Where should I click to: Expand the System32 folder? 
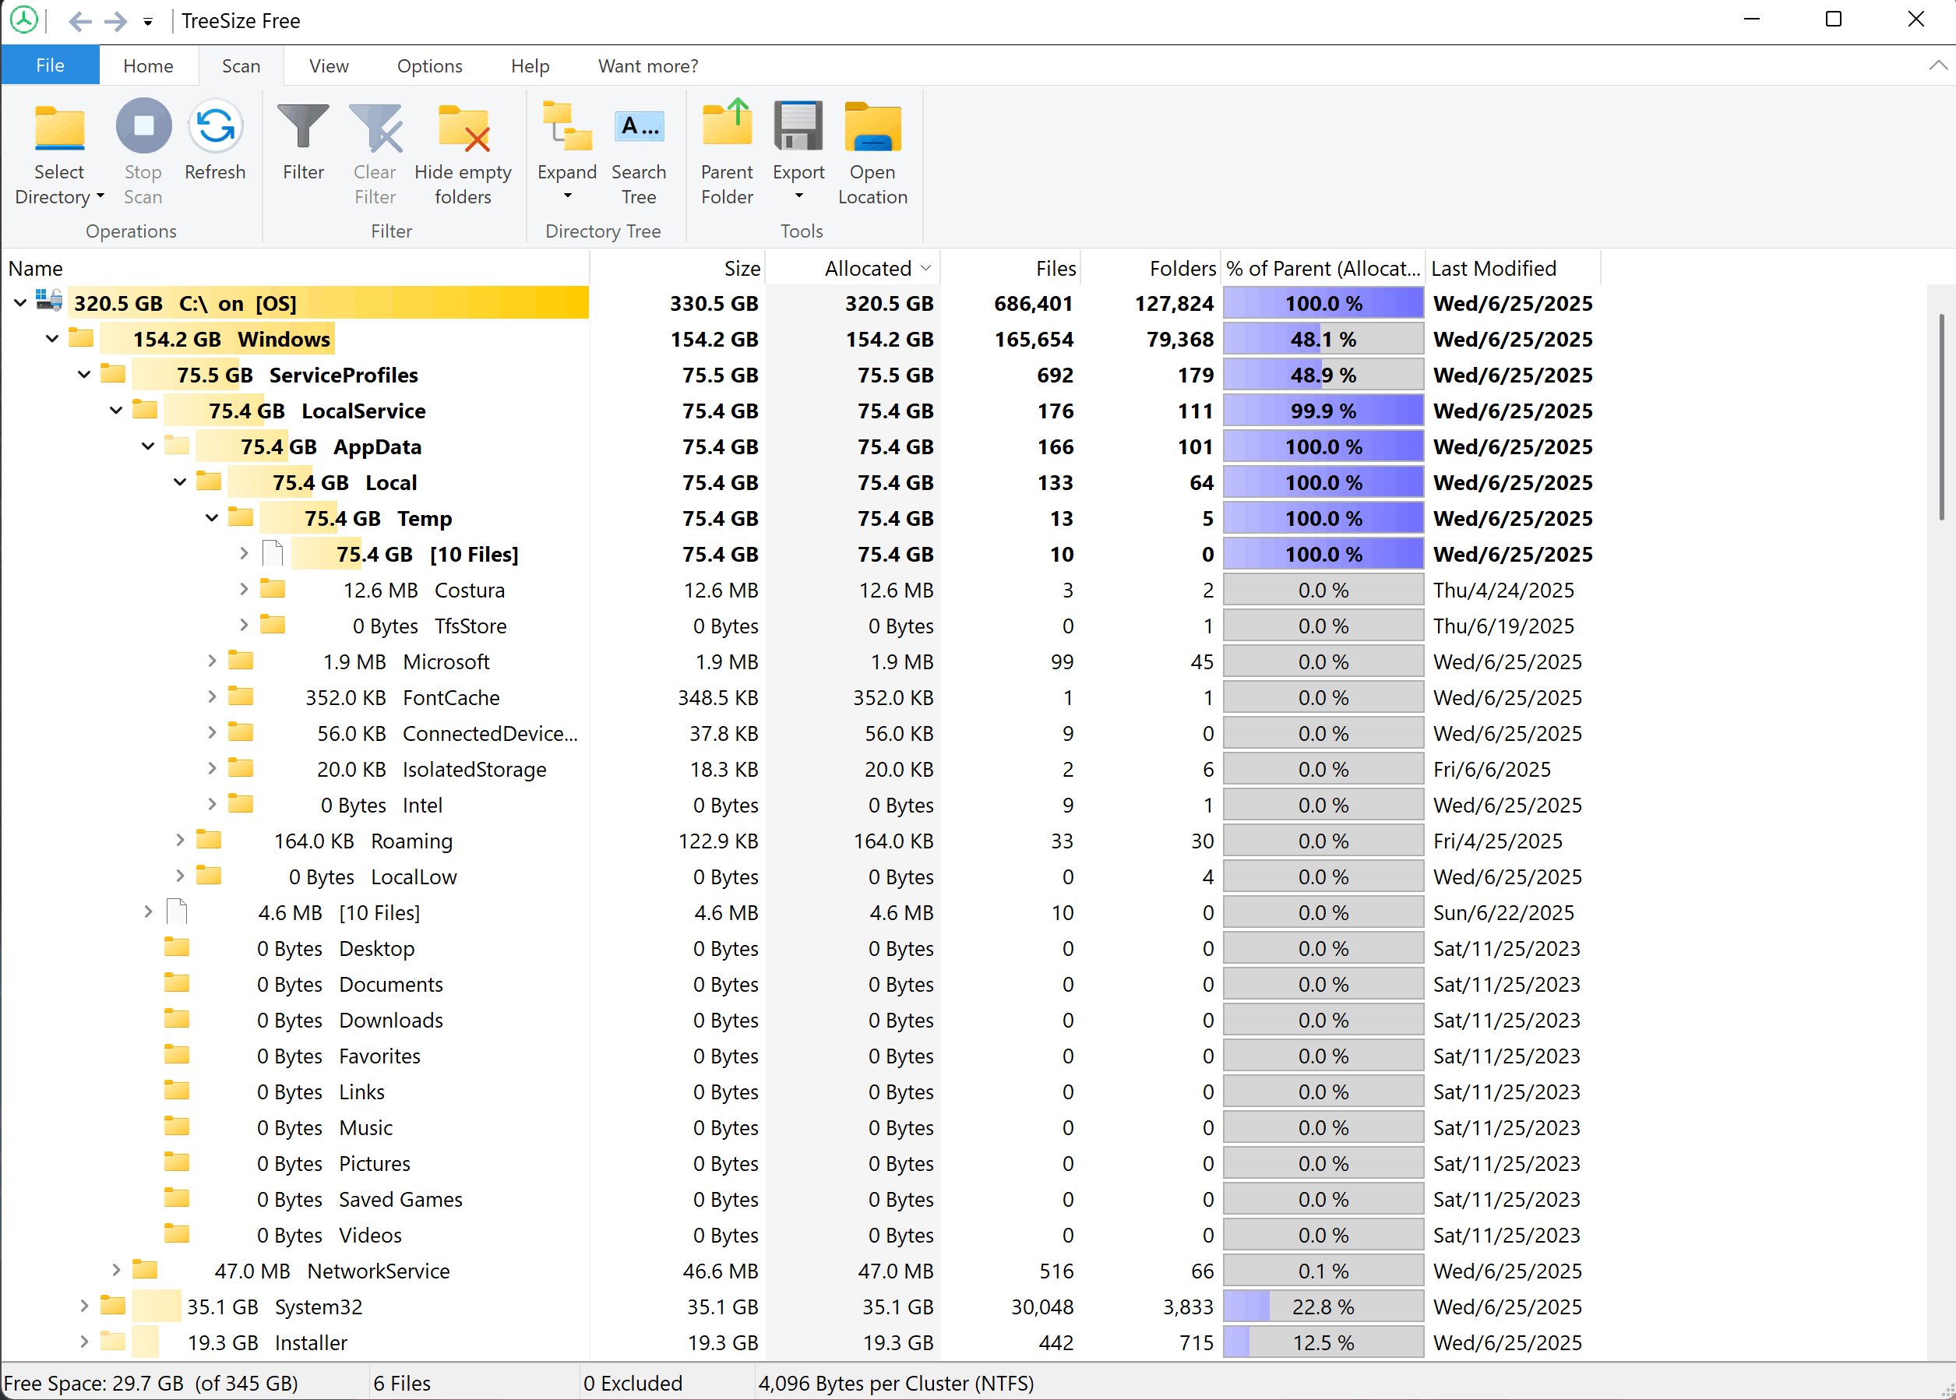tap(83, 1306)
